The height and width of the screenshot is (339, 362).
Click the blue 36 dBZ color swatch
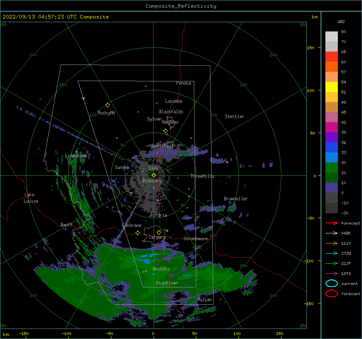(x=331, y=147)
